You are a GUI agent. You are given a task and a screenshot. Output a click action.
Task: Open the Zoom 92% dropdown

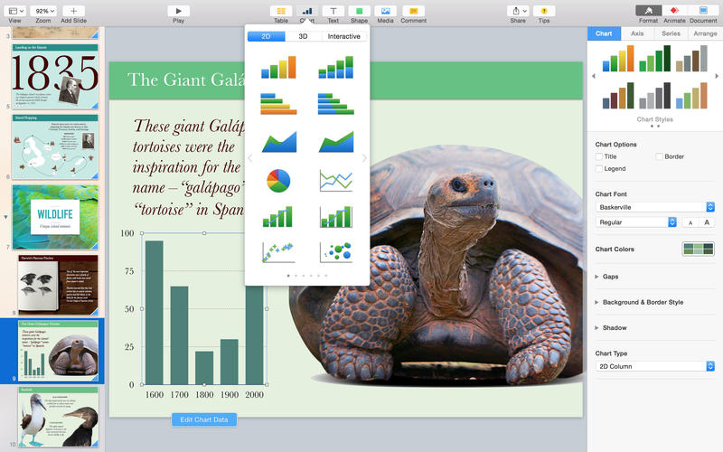(43, 11)
